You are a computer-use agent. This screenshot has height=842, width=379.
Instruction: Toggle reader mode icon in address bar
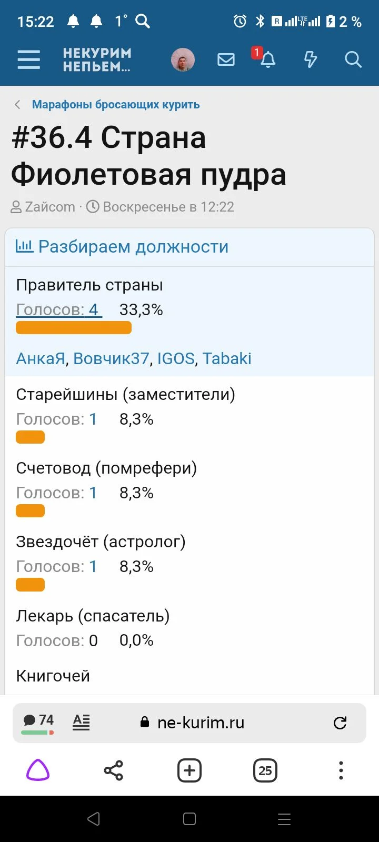click(81, 722)
